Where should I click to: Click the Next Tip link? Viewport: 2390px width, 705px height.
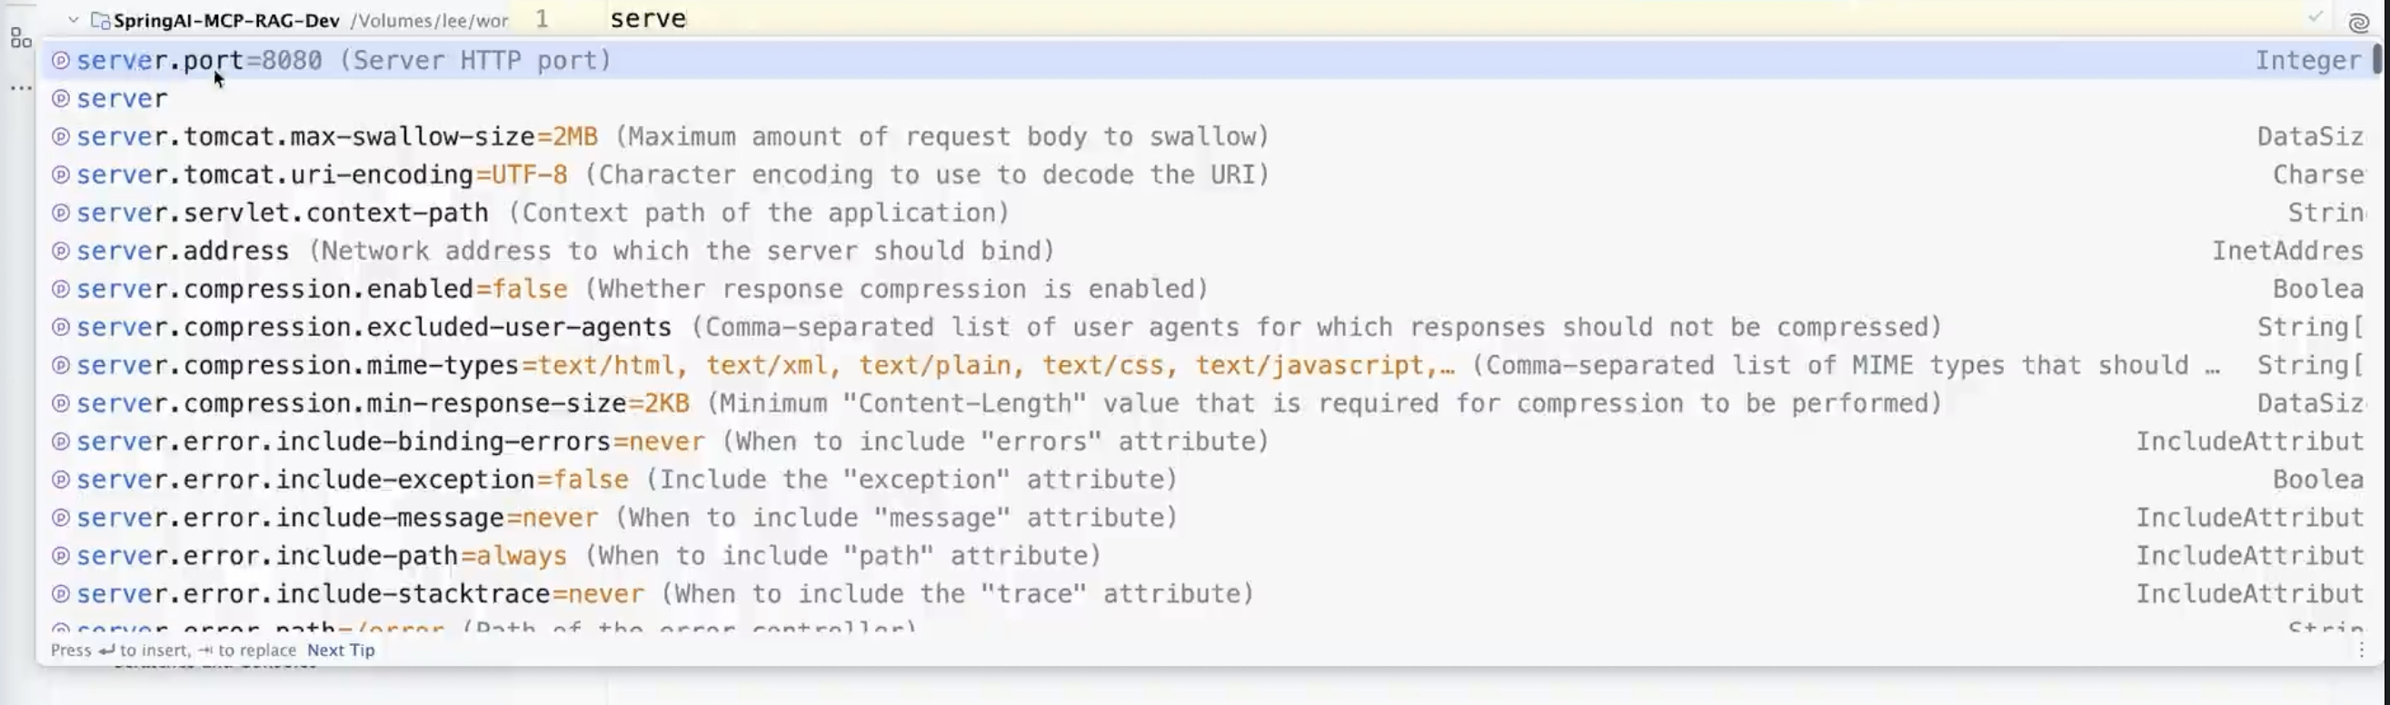point(341,650)
